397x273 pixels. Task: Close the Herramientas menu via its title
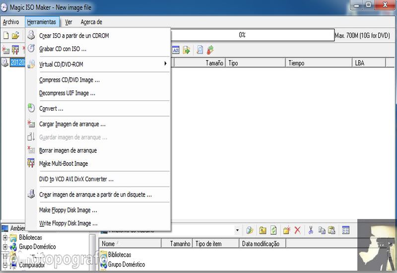[42, 22]
